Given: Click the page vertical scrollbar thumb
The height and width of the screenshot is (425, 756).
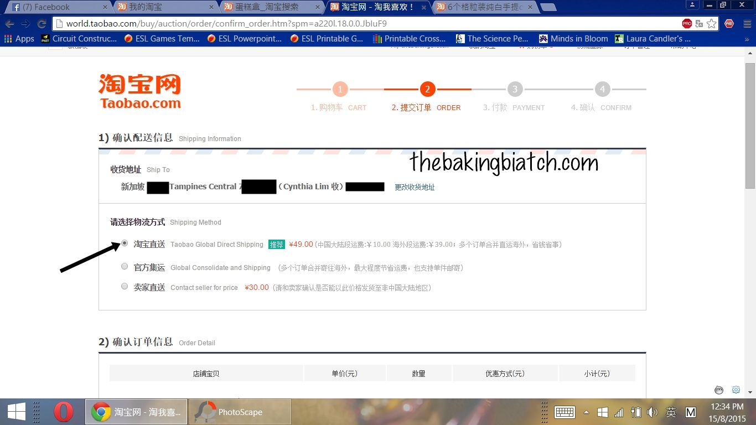Looking at the screenshot, I should tap(750, 125).
